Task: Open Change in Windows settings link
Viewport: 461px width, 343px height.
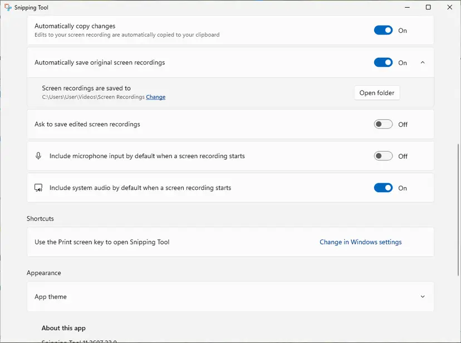Action: (360, 242)
